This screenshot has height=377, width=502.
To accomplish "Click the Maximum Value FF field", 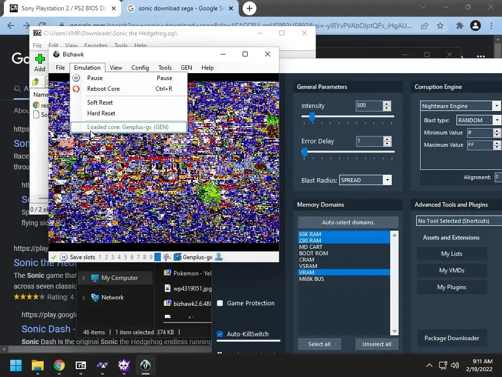I will coord(480,145).
